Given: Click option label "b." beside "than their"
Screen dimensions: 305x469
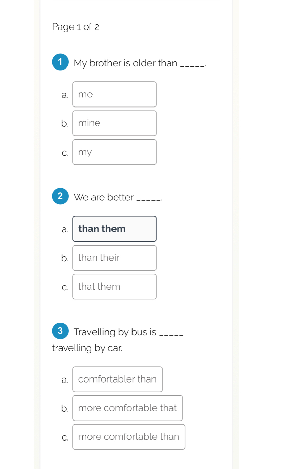Looking at the screenshot, I should click(x=65, y=259).
